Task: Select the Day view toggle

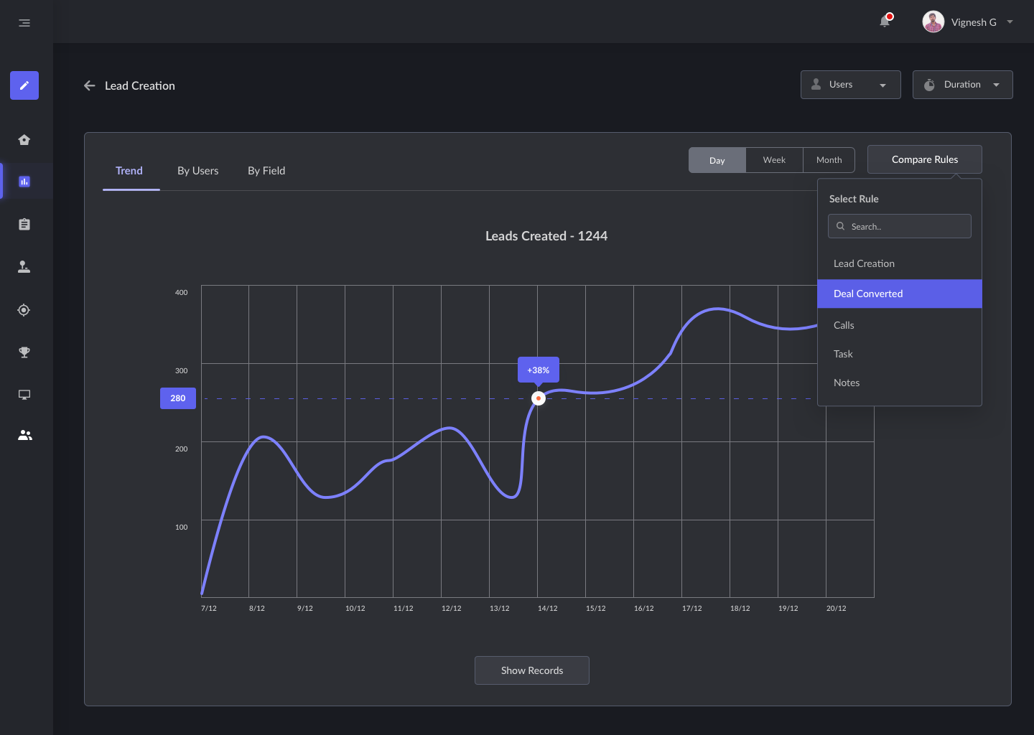Action: tap(717, 160)
